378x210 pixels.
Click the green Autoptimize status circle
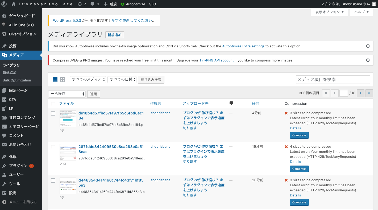tap(122, 4)
